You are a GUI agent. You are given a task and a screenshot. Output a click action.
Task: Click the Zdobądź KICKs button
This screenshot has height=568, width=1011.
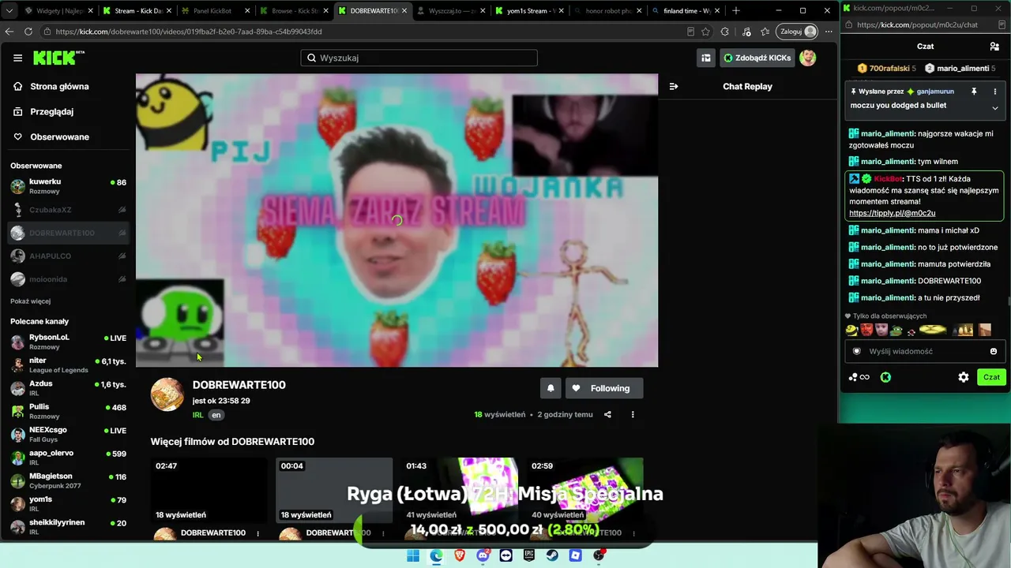757,58
